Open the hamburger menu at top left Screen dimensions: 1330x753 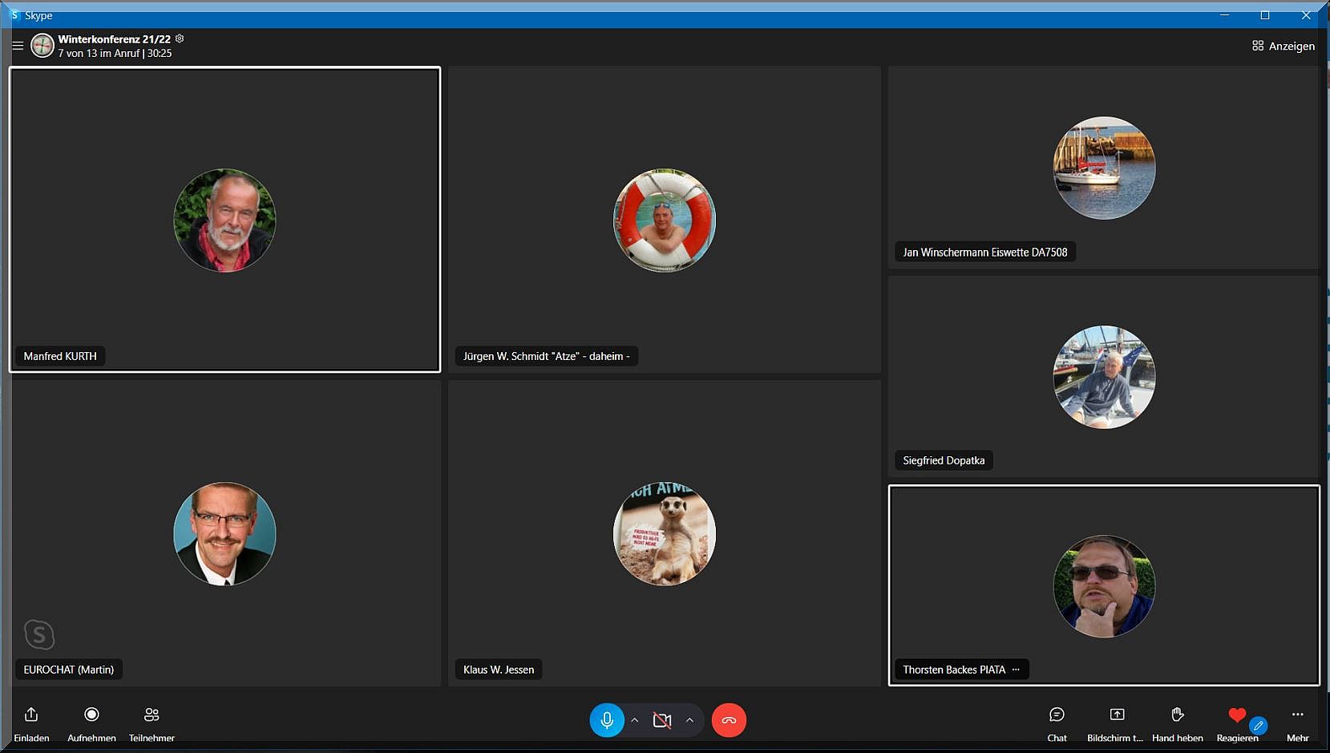coord(18,46)
